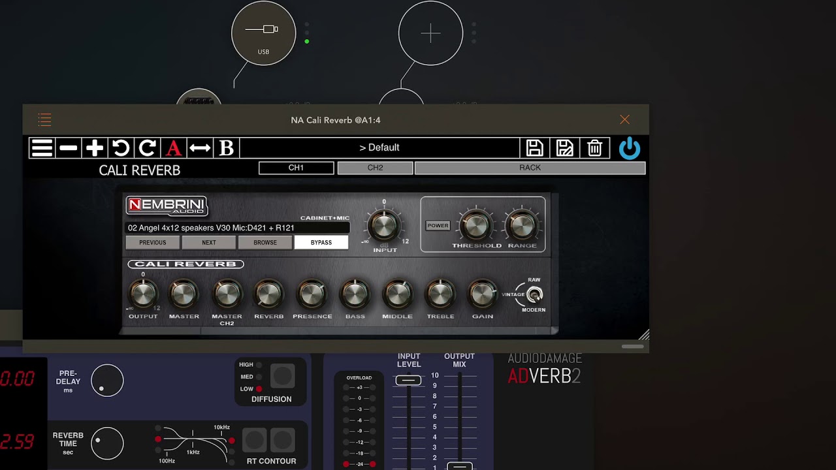Click the Nembrini Audio logo
Image resolution: width=836 pixels, height=470 pixels.
(x=167, y=206)
